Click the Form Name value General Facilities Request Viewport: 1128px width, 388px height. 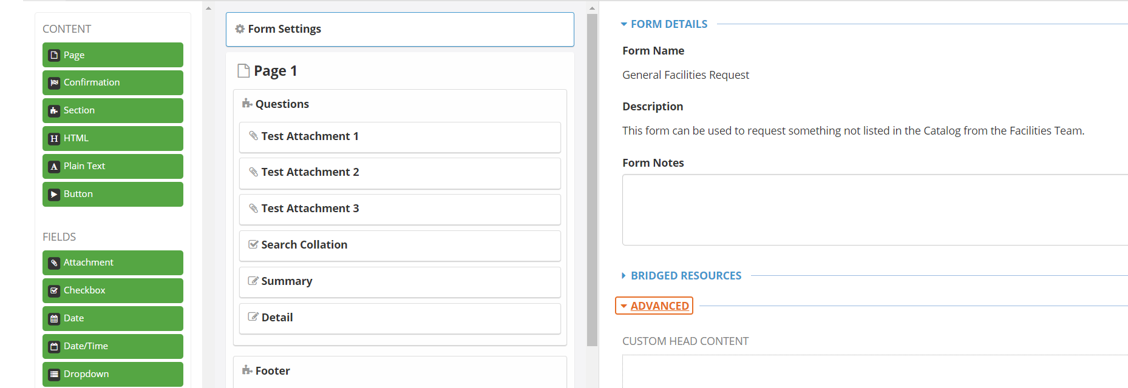(685, 75)
